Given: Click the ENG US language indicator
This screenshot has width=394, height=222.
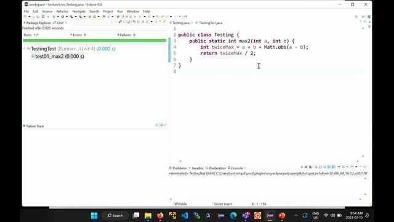Looking at the screenshot, I should point(316,215).
